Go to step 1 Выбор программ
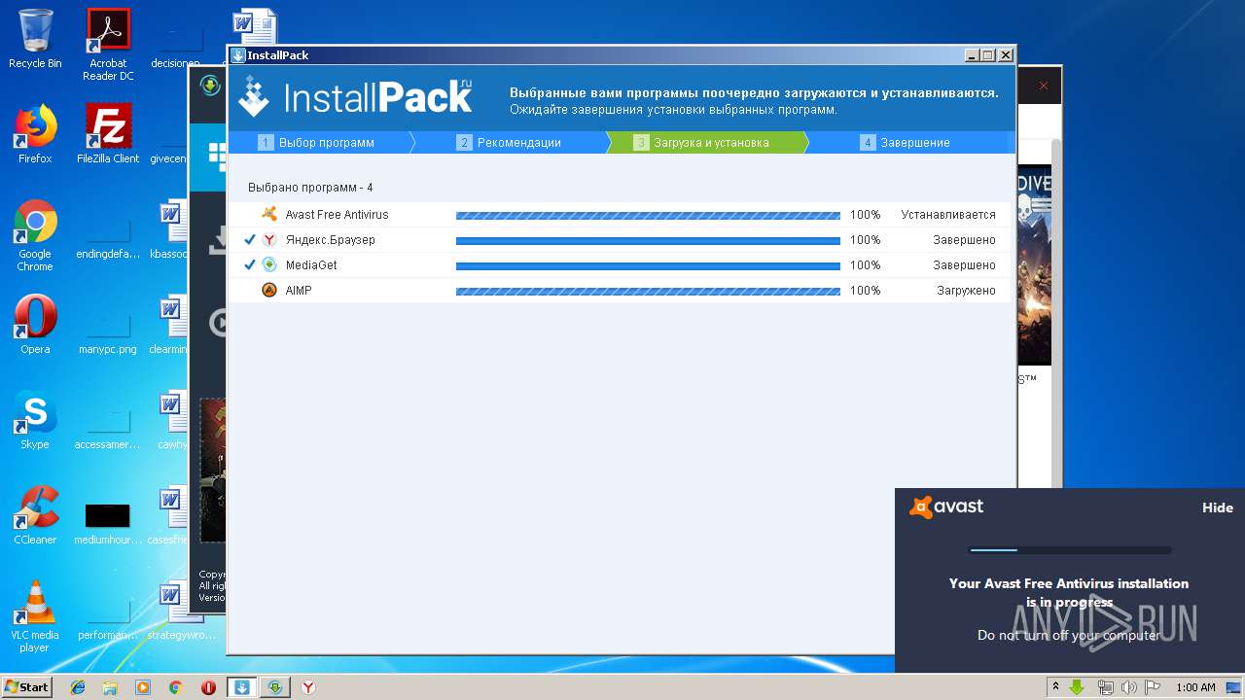The image size is (1245, 700). 316,143
